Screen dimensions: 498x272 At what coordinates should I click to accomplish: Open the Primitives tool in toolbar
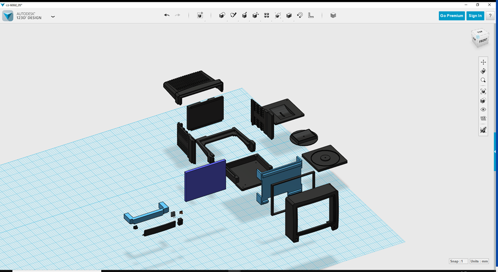222,16
